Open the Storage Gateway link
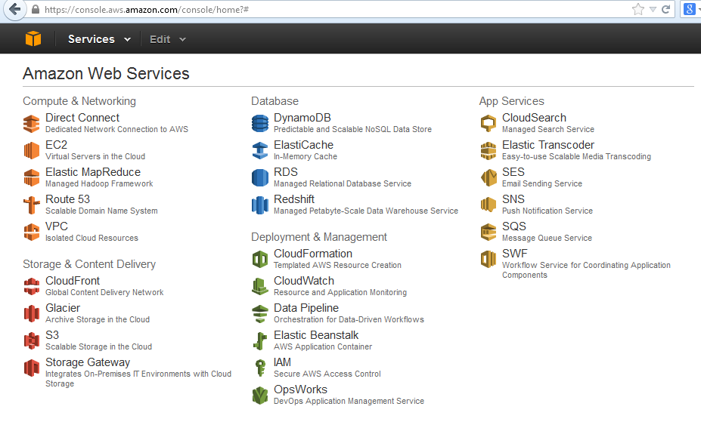 [x=88, y=363]
